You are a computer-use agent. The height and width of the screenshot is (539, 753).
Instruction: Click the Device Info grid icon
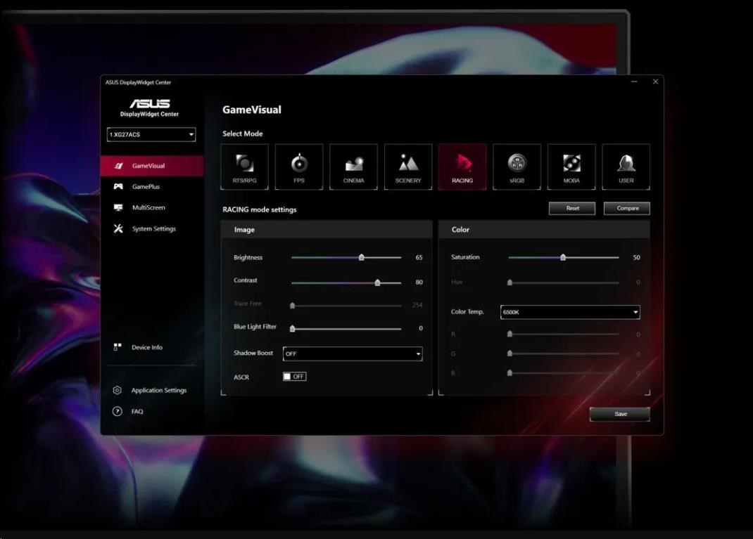pos(118,346)
